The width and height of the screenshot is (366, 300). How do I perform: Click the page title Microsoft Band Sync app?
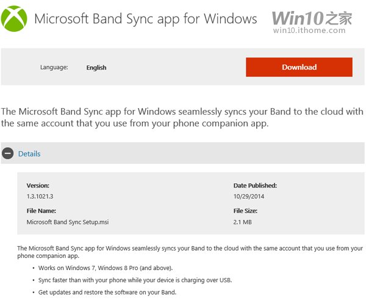pyautogui.click(x=145, y=19)
